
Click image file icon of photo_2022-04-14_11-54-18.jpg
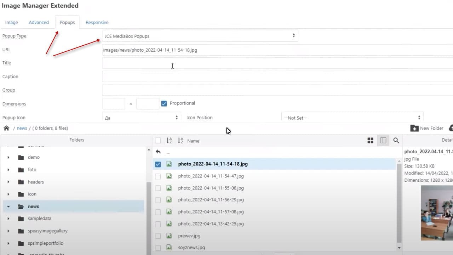[x=169, y=164]
